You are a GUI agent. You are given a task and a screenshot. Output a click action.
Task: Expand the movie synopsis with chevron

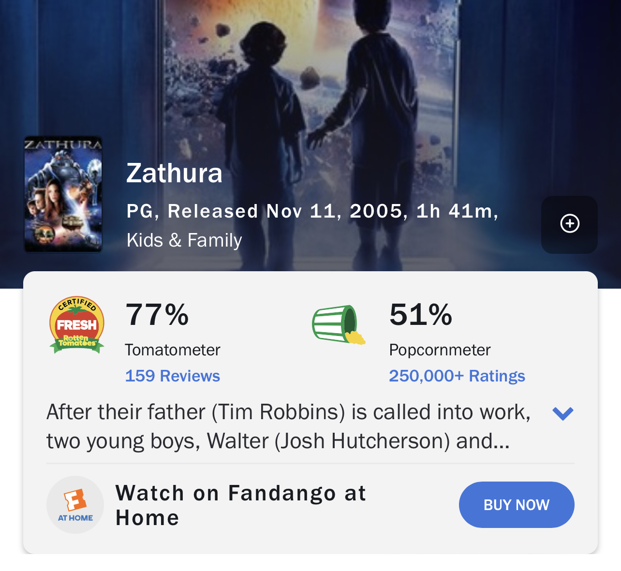pos(562,413)
